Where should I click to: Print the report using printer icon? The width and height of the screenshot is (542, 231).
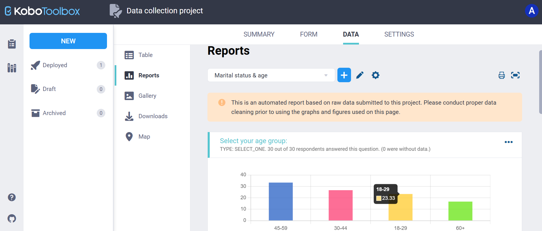pyautogui.click(x=501, y=75)
